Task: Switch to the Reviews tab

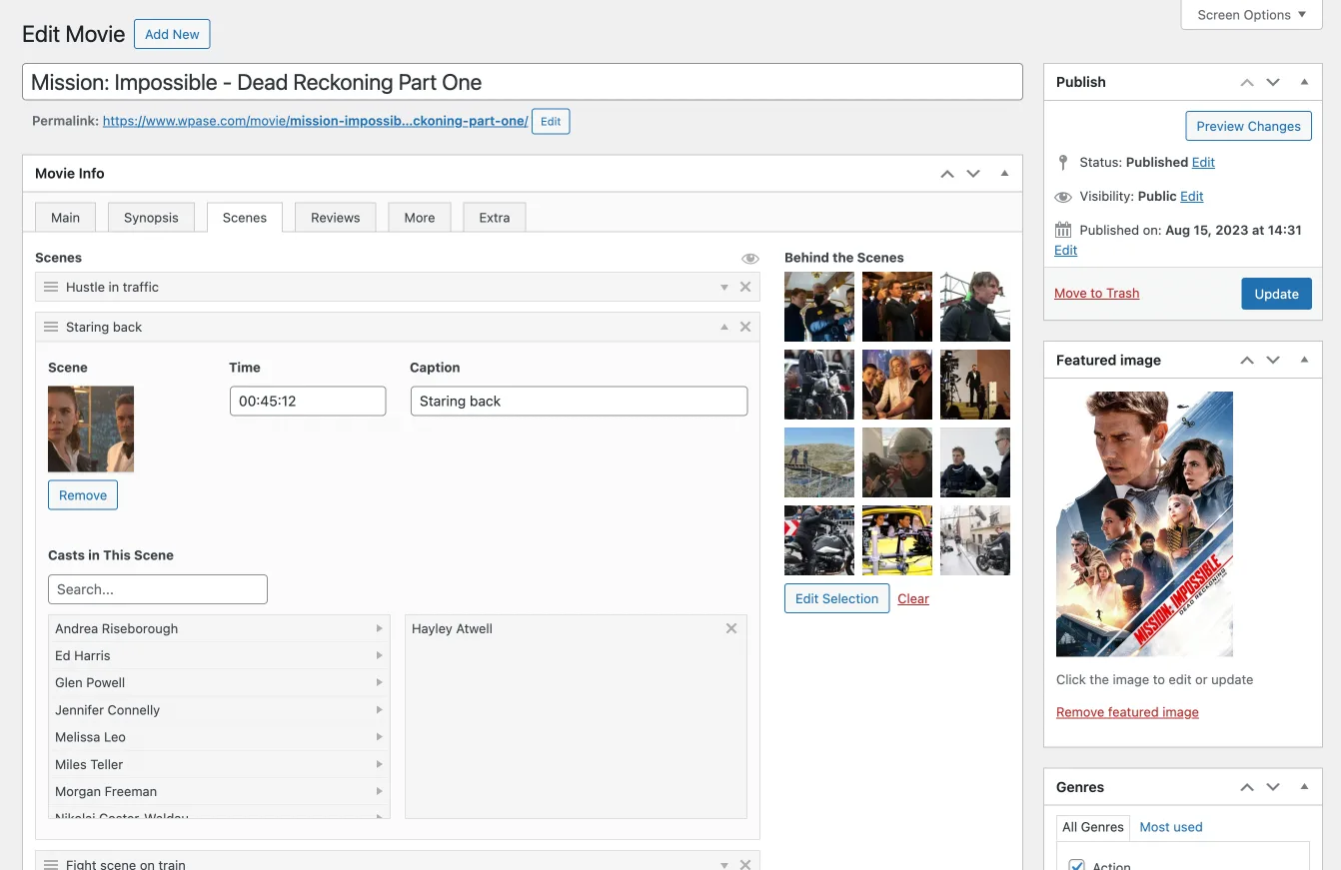Action: coord(335,218)
